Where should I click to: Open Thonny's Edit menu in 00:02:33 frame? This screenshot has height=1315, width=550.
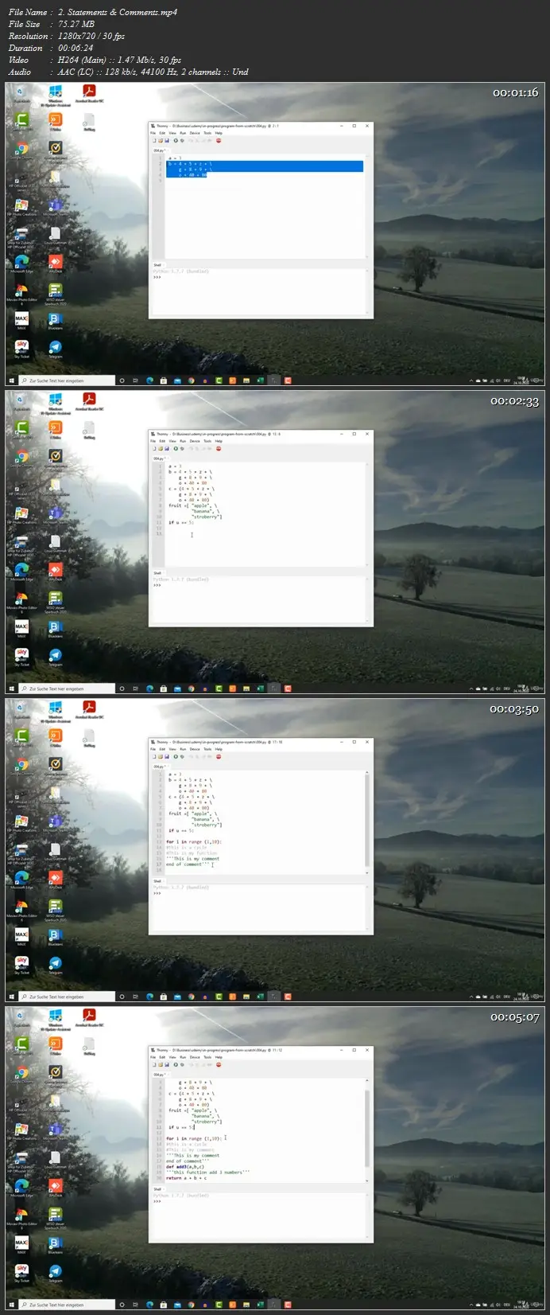click(x=162, y=441)
